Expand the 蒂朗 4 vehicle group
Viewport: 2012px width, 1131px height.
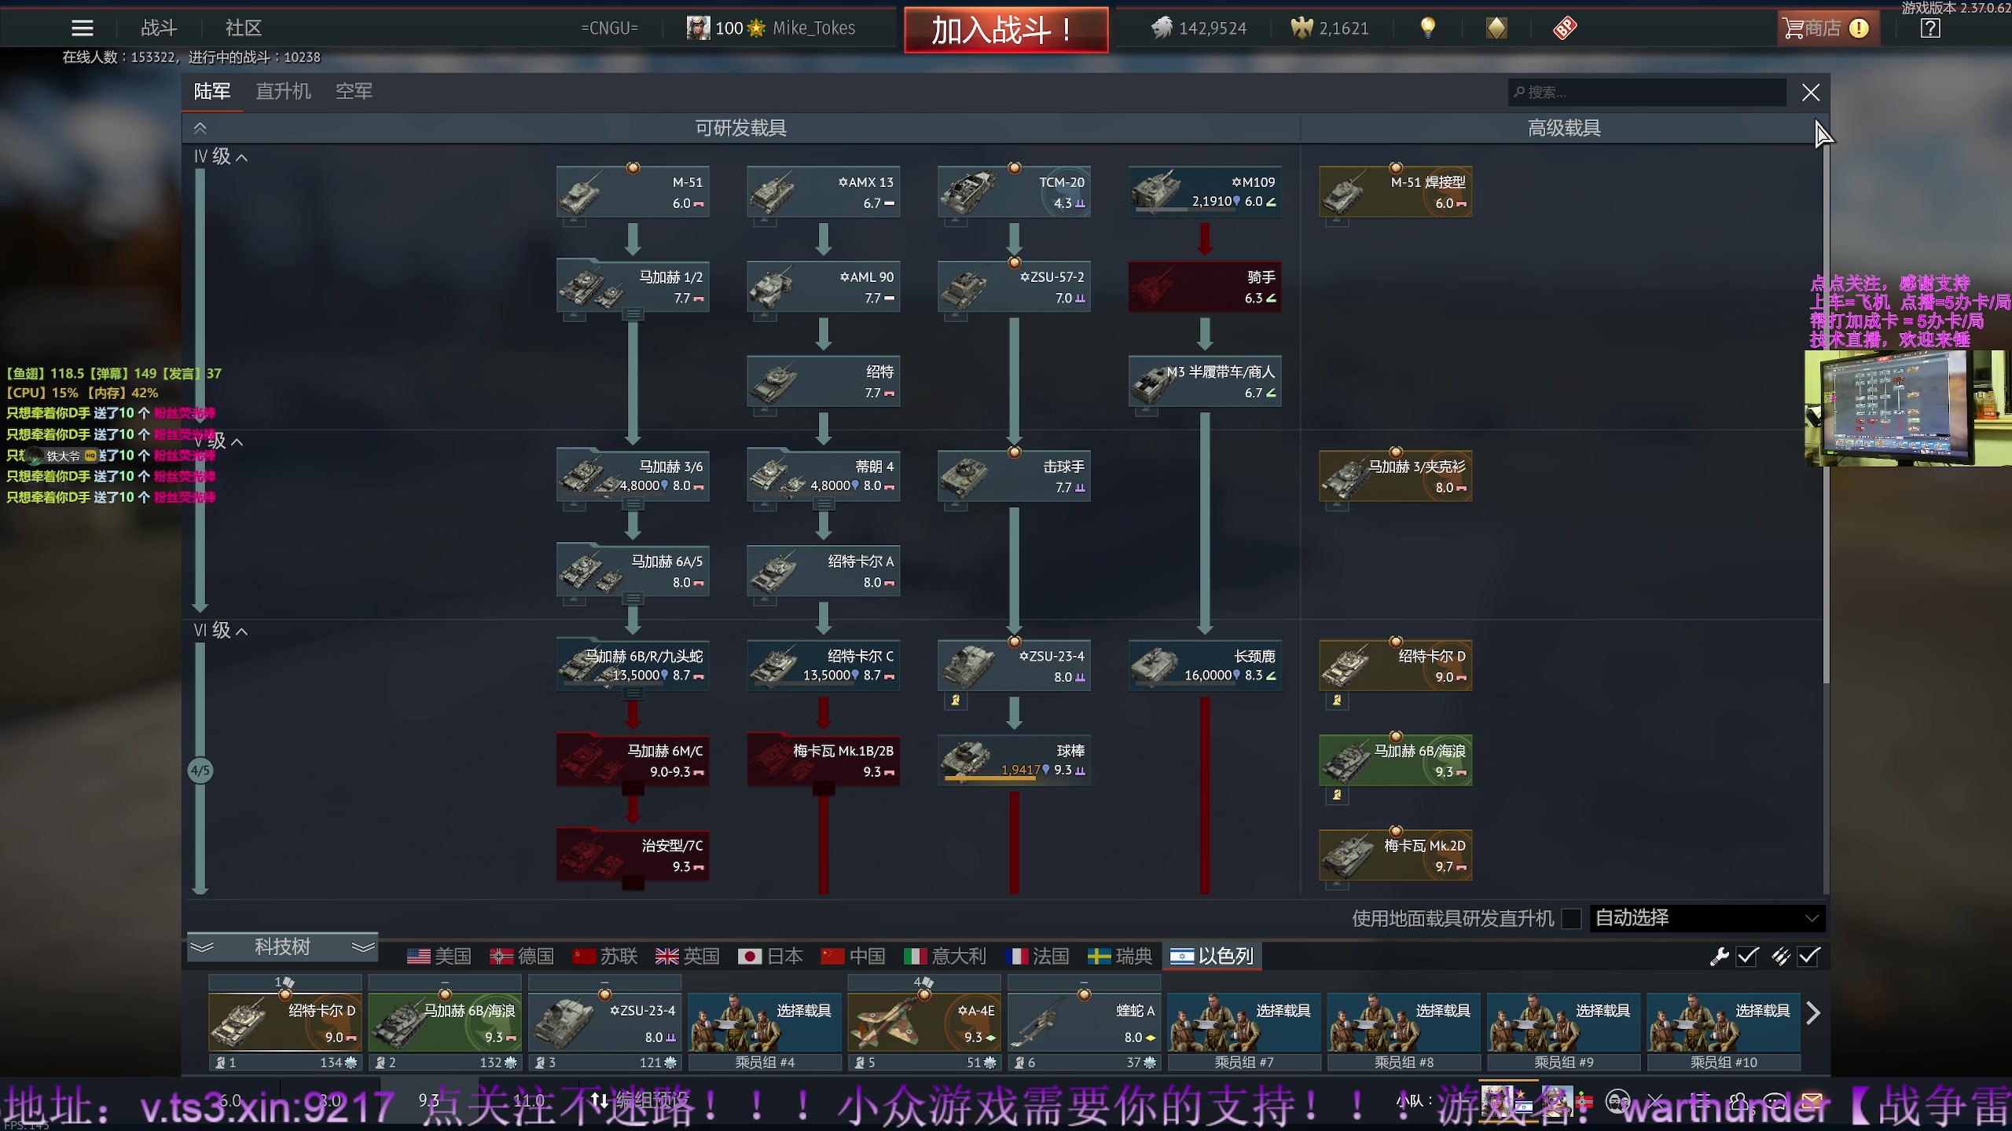(823, 504)
